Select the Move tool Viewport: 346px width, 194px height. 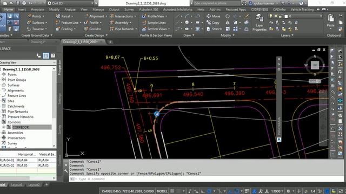[213, 16]
